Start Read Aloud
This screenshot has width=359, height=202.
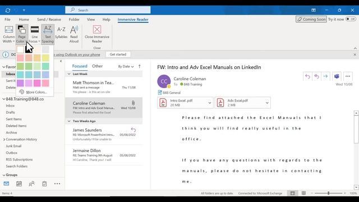point(74,34)
